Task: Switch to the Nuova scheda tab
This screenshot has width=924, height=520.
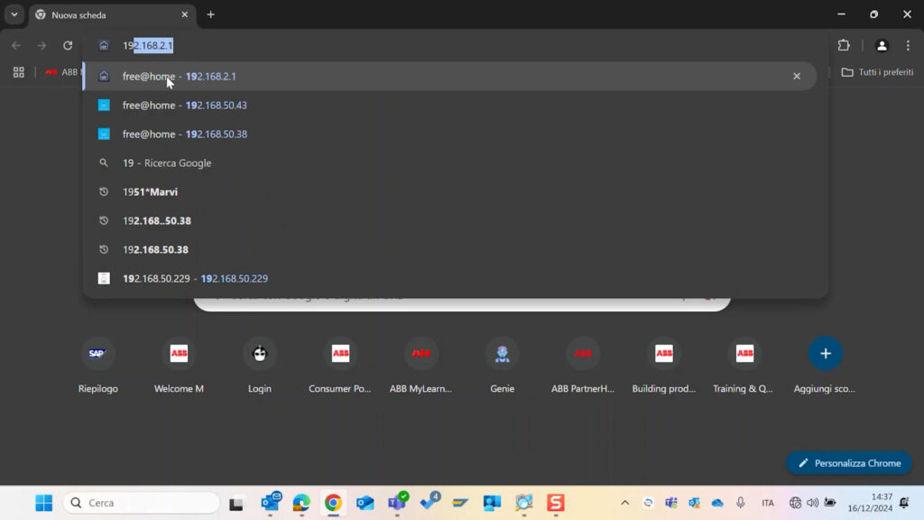Action: pyautogui.click(x=108, y=15)
